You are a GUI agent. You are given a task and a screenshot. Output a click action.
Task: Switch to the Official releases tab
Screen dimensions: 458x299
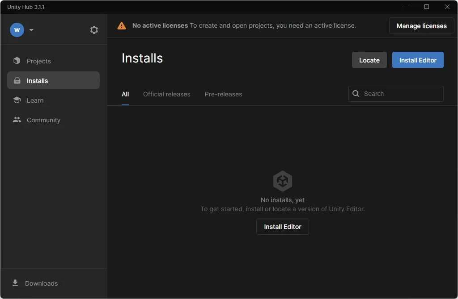pos(166,94)
